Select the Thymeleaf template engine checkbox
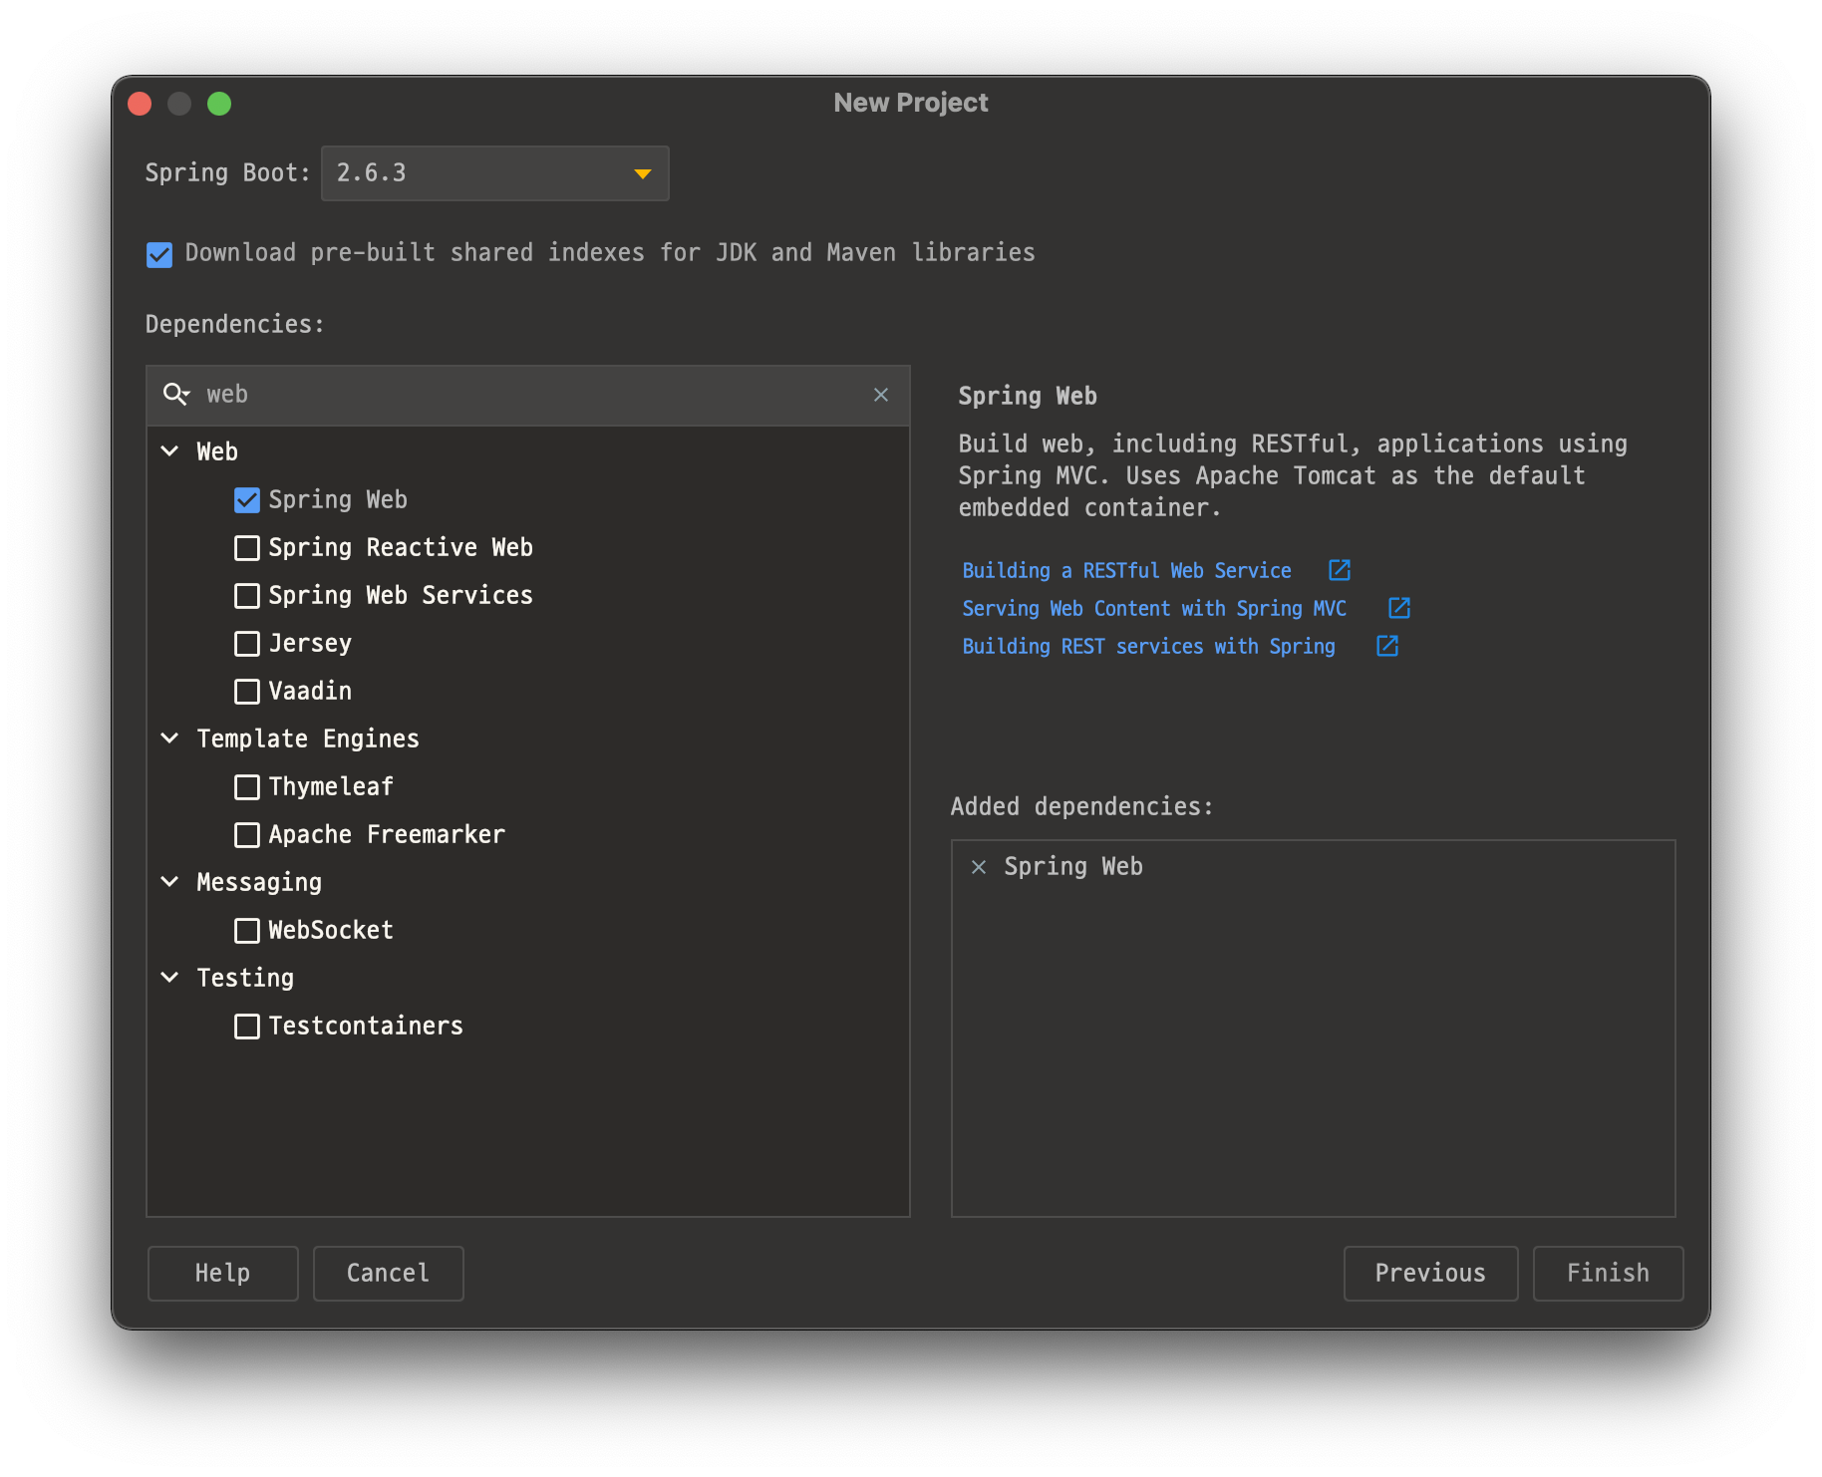 click(x=247, y=787)
